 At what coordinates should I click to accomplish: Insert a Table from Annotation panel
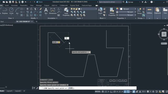point(59,15)
